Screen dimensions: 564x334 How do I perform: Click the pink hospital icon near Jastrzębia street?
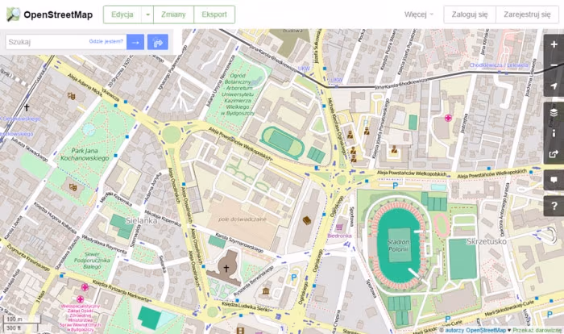[x=448, y=118]
